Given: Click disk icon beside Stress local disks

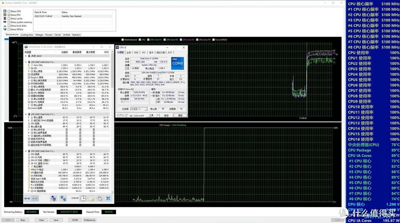Looking at the screenshot, I should [x=5, y=26].
